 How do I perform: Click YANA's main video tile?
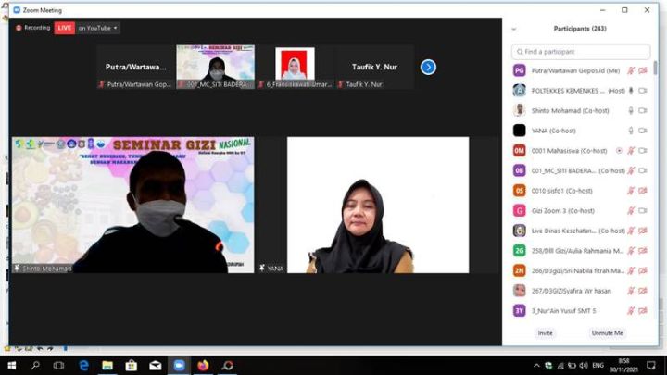coord(378,205)
